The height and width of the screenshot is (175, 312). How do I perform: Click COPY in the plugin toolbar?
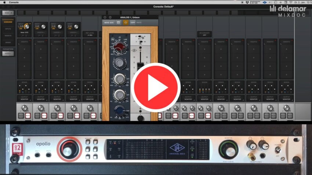(133, 23)
